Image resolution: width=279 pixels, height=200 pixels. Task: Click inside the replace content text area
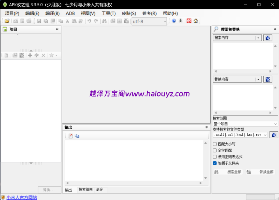243,98
